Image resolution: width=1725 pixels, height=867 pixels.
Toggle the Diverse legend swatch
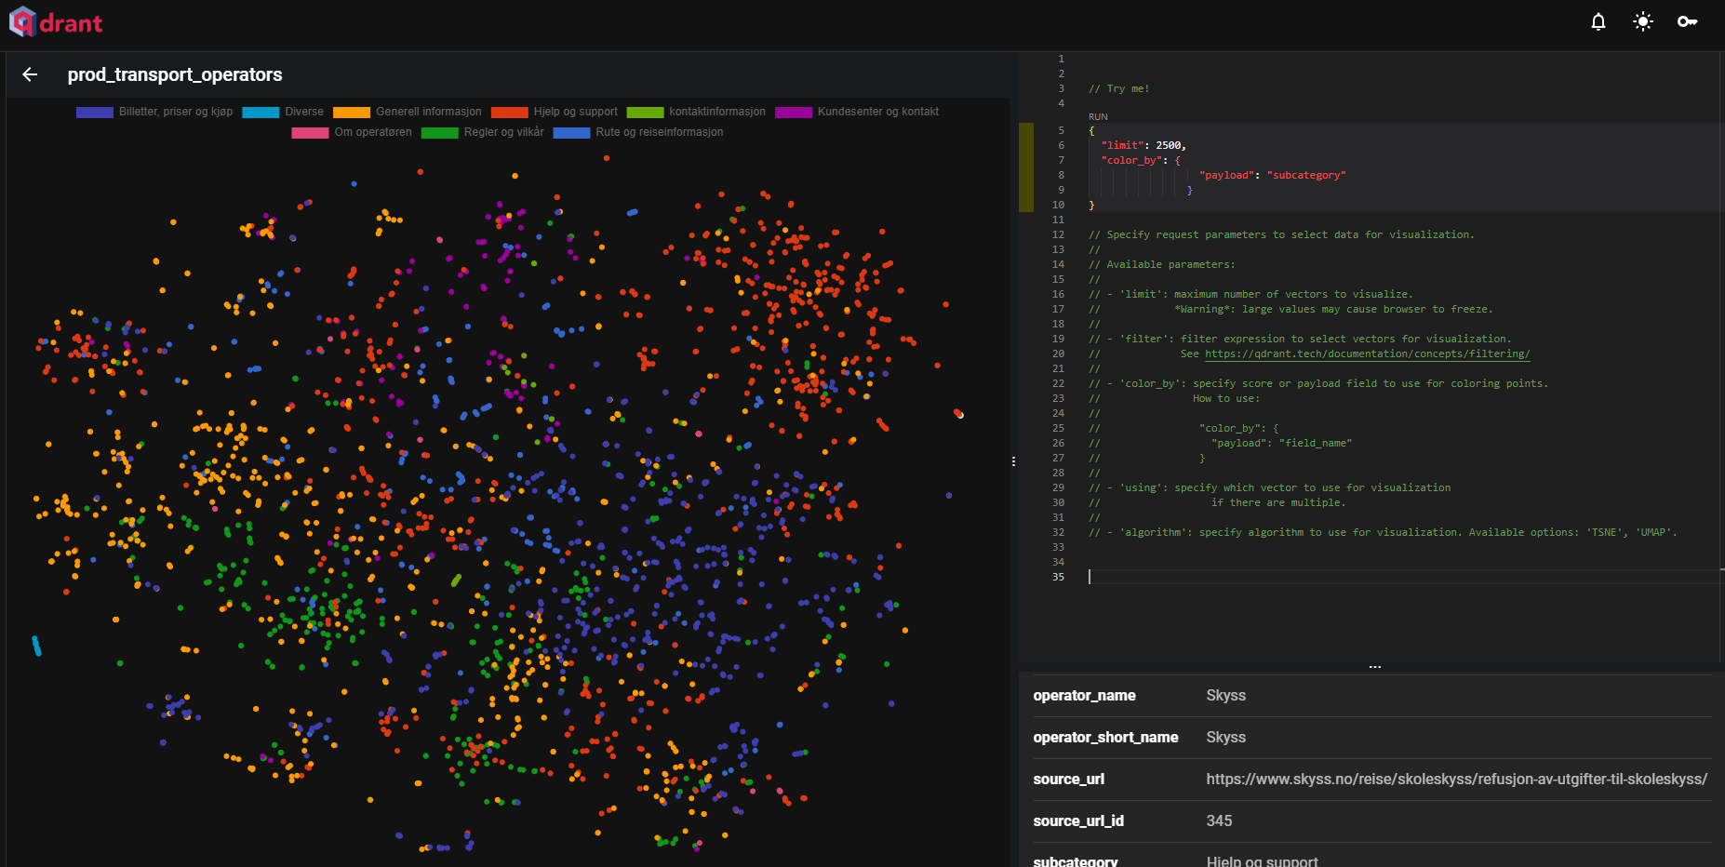coord(261,112)
